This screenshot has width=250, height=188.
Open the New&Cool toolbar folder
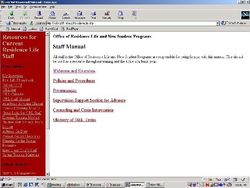click(x=49, y=29)
